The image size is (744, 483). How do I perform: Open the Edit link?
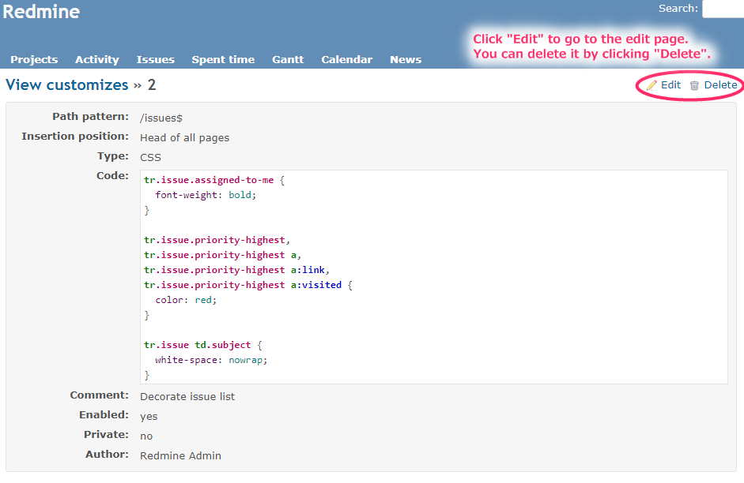670,84
